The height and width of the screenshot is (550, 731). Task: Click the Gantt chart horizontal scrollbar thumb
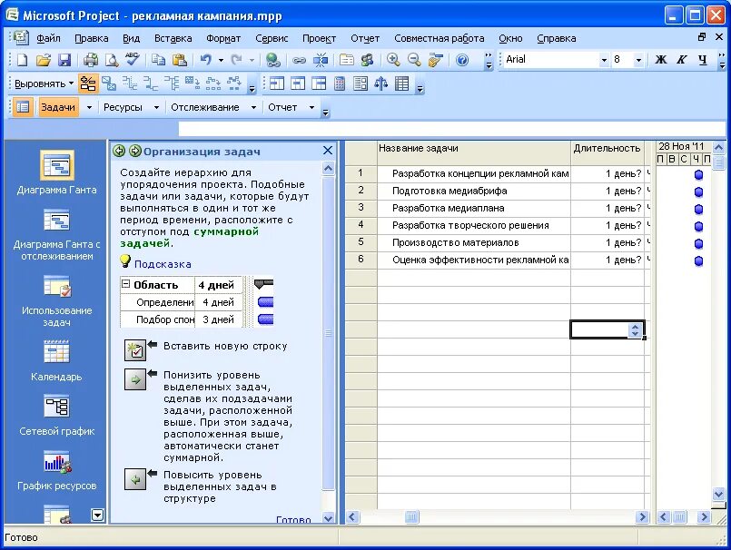[680, 516]
